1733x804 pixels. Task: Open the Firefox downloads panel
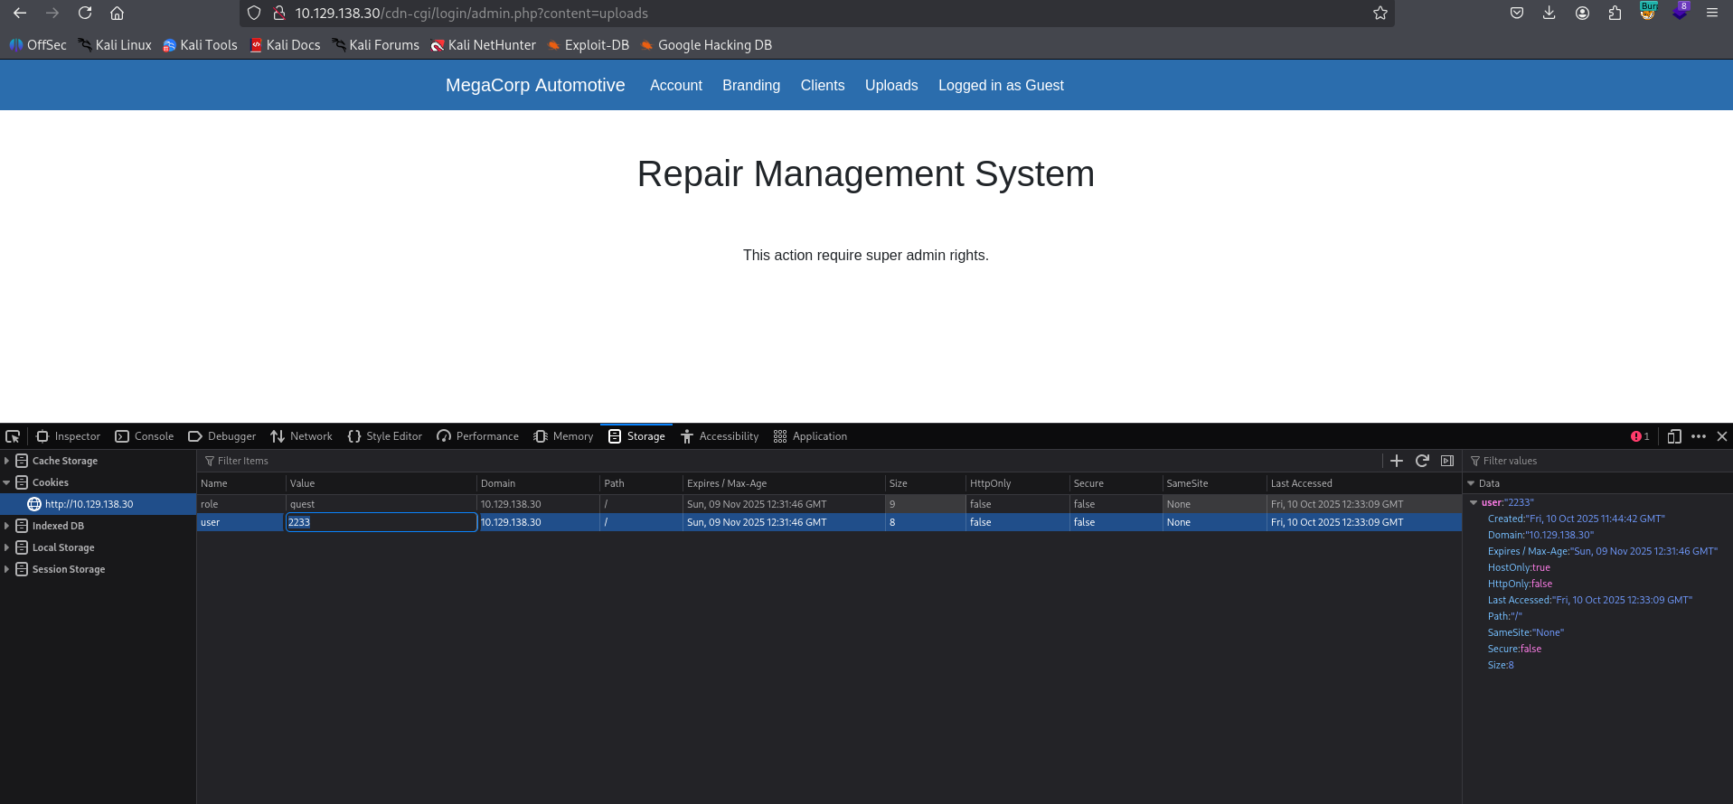click(1549, 13)
